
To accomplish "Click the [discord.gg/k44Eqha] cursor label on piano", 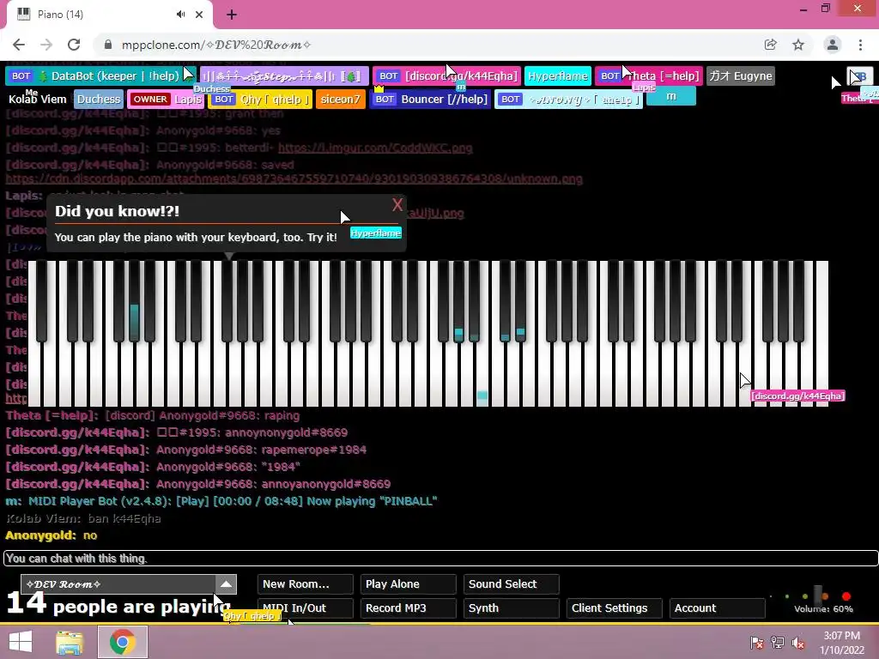I will [x=797, y=396].
